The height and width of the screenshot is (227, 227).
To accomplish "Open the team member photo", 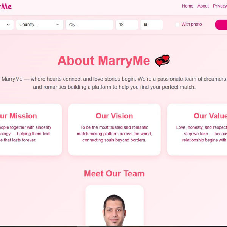I will click(114, 210).
